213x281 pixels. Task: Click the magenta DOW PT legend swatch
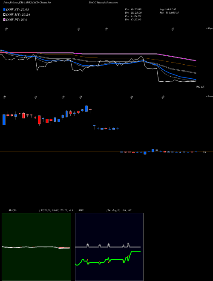tap(5, 20)
